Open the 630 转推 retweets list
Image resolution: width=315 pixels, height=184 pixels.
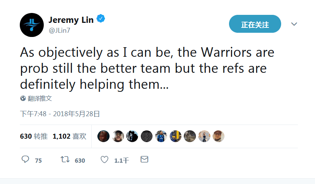point(34,136)
